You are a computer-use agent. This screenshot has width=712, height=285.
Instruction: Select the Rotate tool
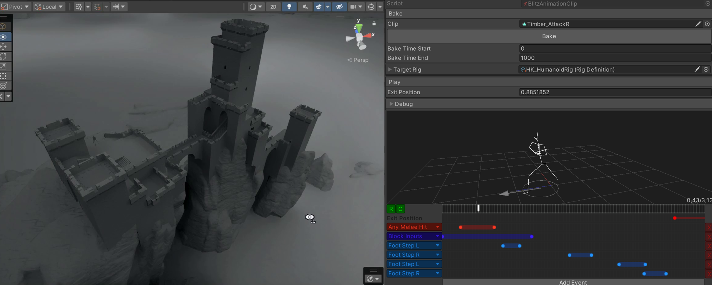coord(4,56)
